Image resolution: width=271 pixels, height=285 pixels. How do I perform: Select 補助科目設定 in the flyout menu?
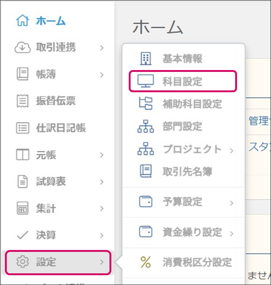pos(192,104)
